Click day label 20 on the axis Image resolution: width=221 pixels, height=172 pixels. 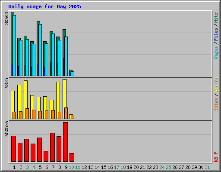(136, 167)
